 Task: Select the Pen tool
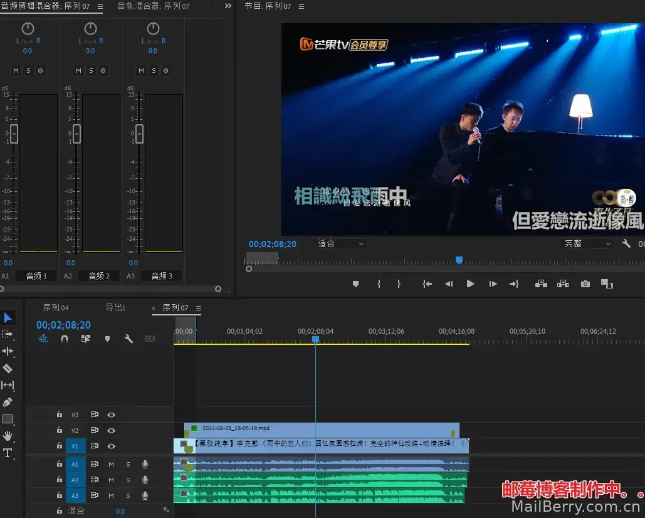click(x=8, y=402)
